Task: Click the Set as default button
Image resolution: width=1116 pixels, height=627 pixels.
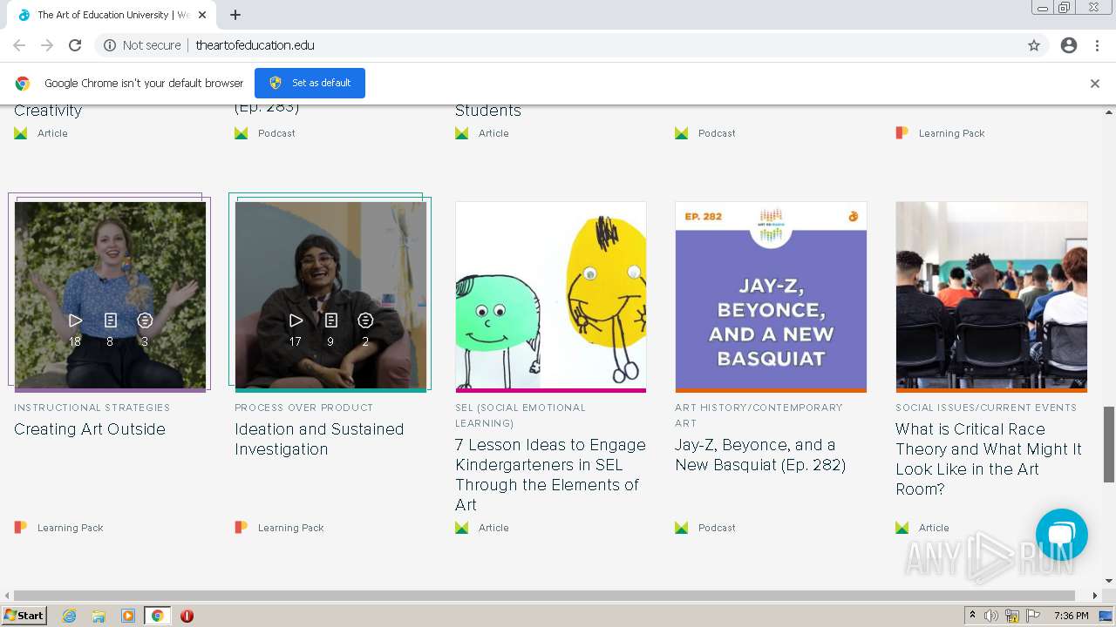Action: 310,83
